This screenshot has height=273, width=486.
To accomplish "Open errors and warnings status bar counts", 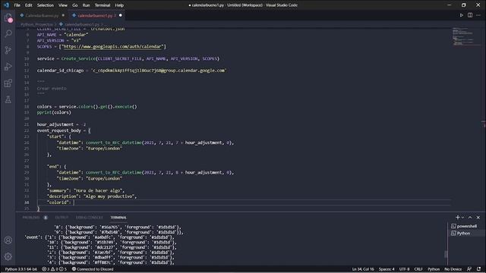I will point(54,269).
